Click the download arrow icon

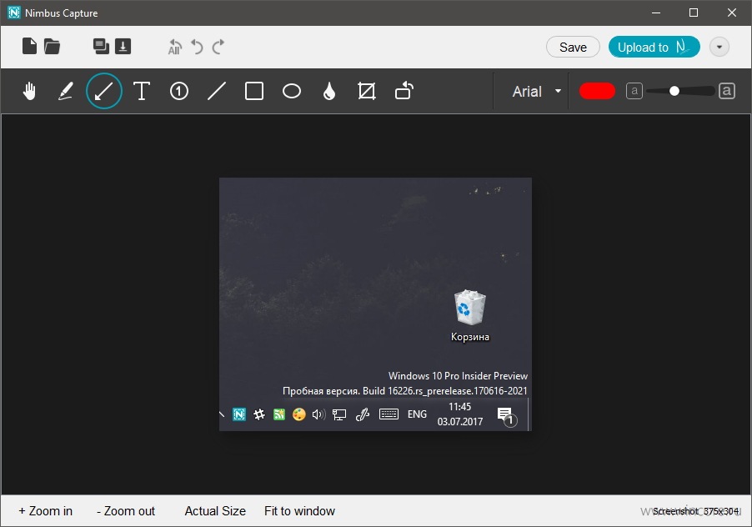click(123, 47)
